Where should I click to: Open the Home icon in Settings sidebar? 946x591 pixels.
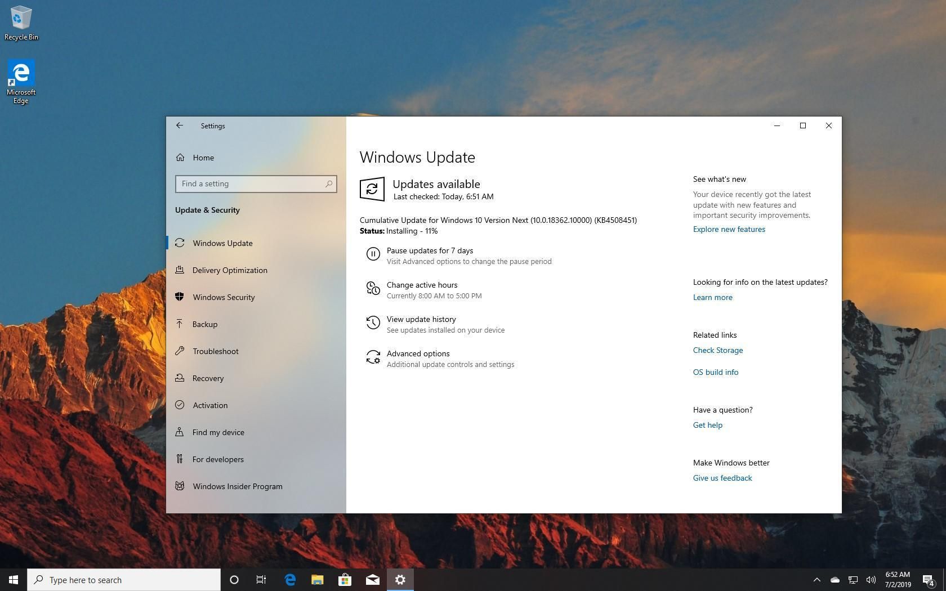pos(180,158)
